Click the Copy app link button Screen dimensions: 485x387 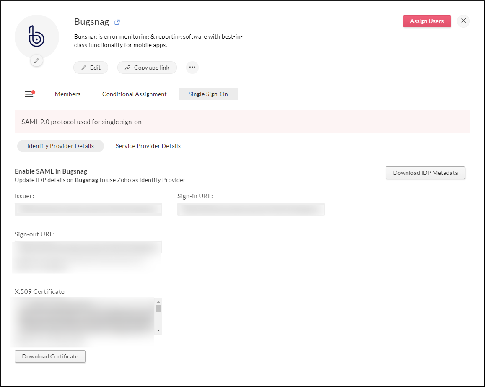(x=147, y=67)
